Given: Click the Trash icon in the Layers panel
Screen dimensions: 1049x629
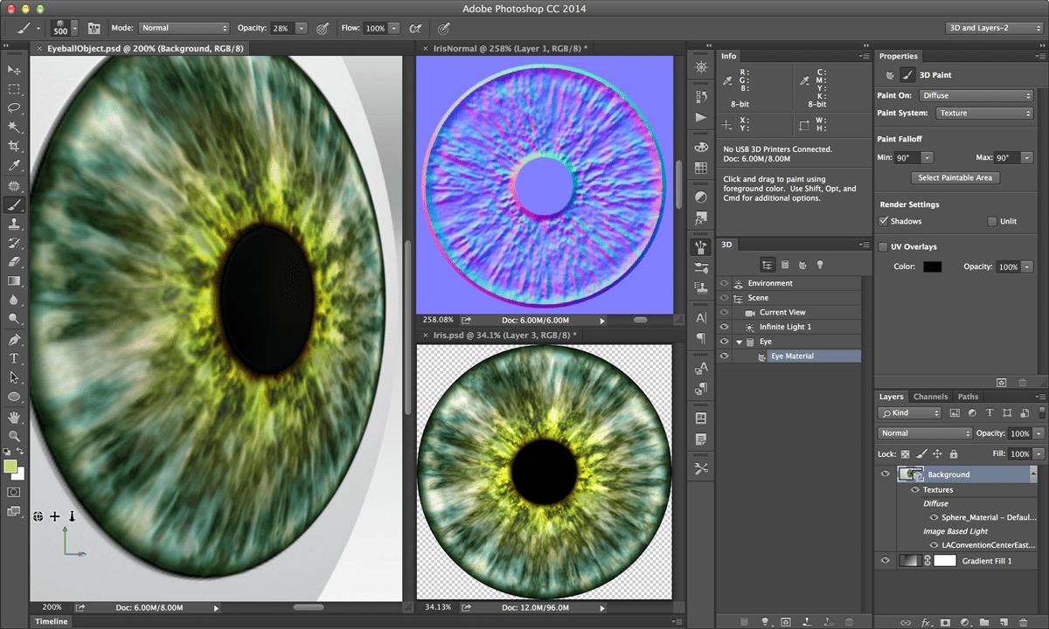Looking at the screenshot, I should point(1023,620).
